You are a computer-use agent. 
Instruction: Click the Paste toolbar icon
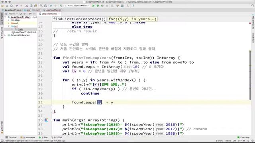(x=35, y=6)
